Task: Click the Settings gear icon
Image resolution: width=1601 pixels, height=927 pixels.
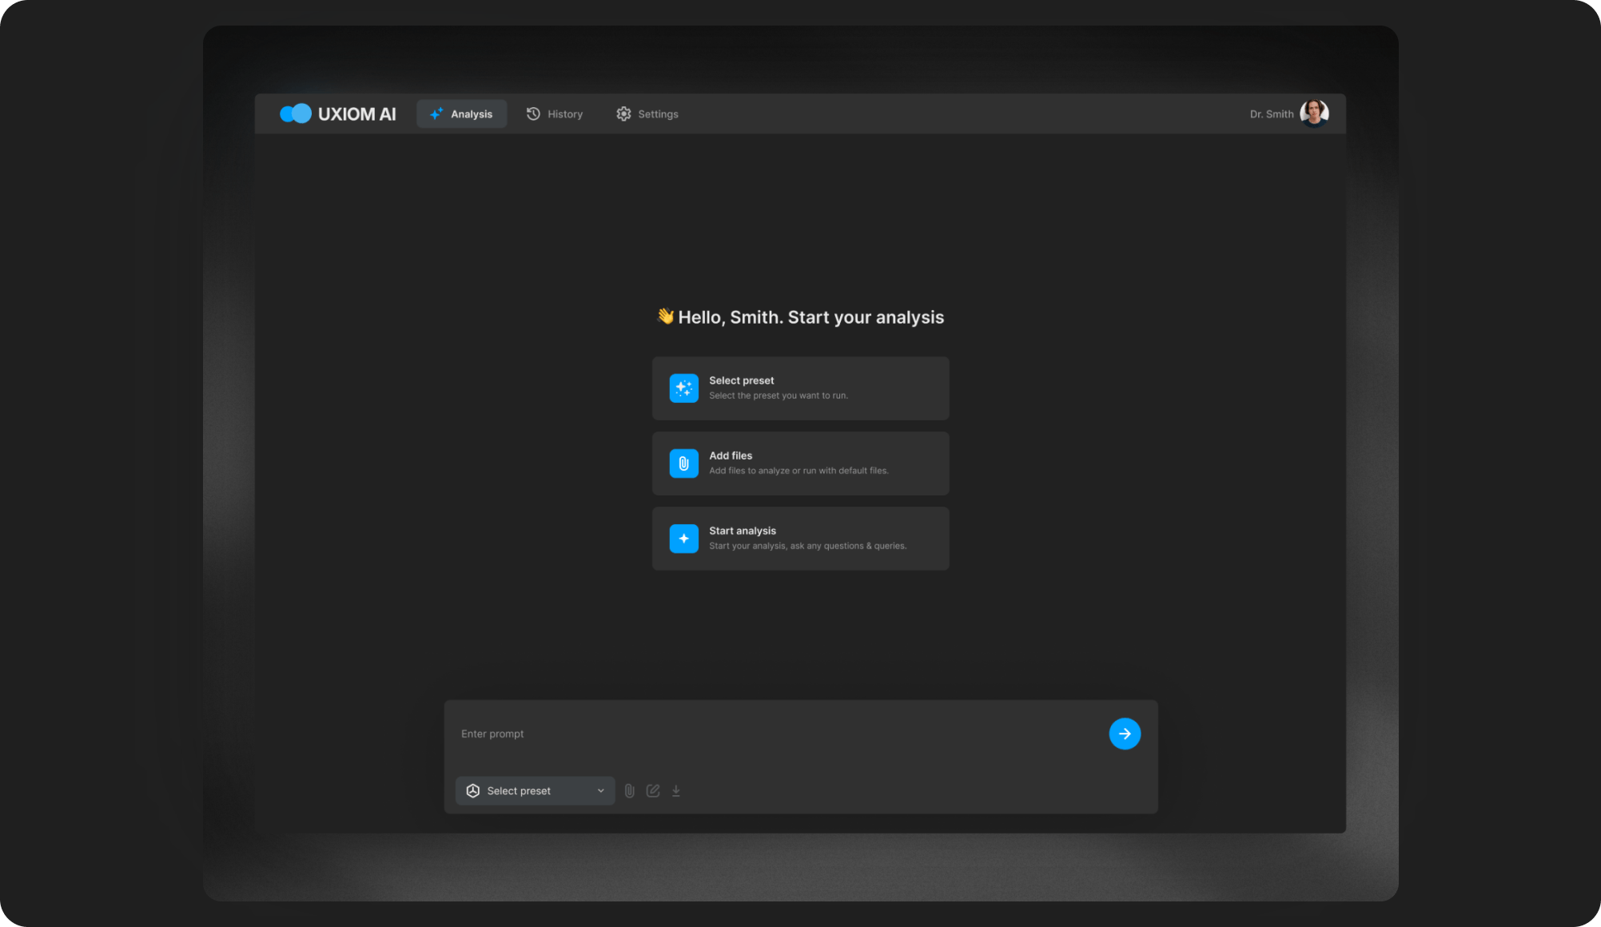Action: tap(623, 113)
